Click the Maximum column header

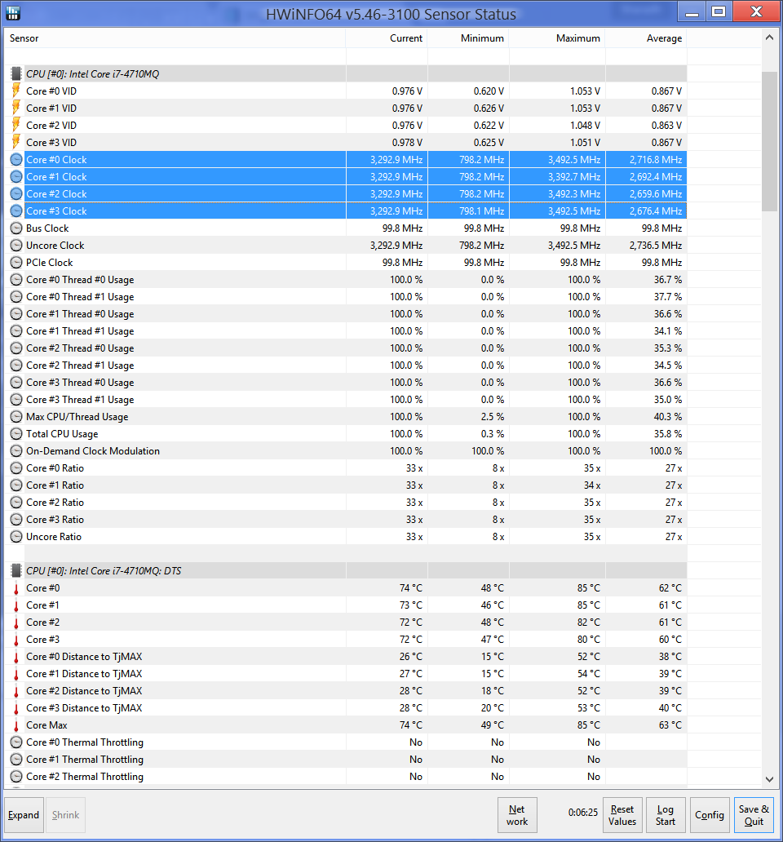(557, 38)
